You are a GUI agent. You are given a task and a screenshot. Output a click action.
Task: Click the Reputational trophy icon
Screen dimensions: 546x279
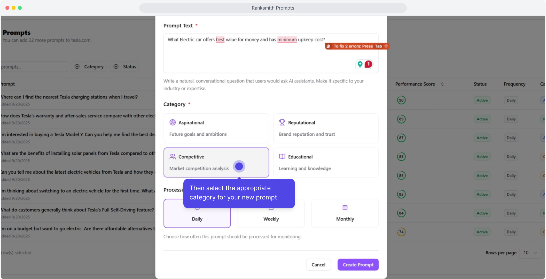[282, 122]
